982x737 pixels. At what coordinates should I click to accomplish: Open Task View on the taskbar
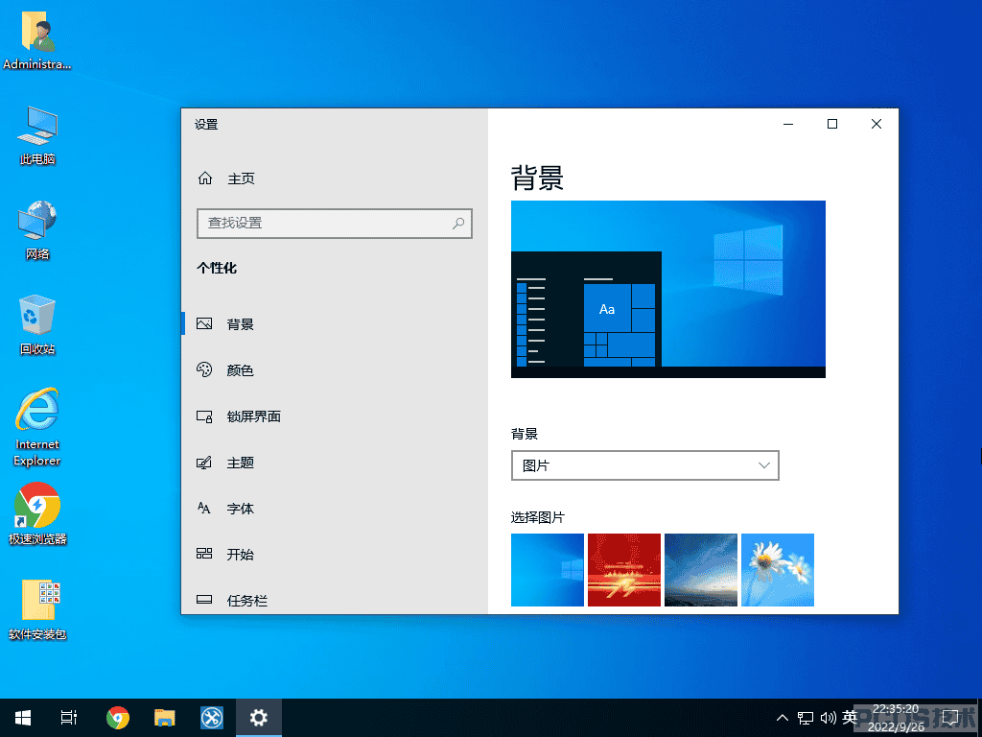[69, 718]
